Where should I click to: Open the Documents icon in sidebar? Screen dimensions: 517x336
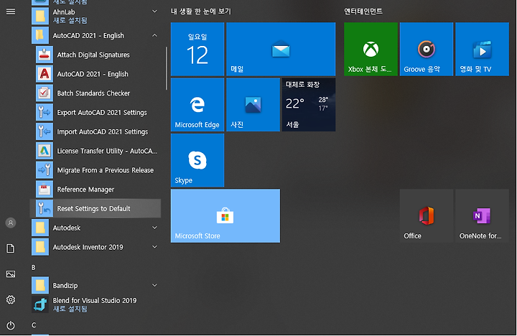click(x=11, y=248)
